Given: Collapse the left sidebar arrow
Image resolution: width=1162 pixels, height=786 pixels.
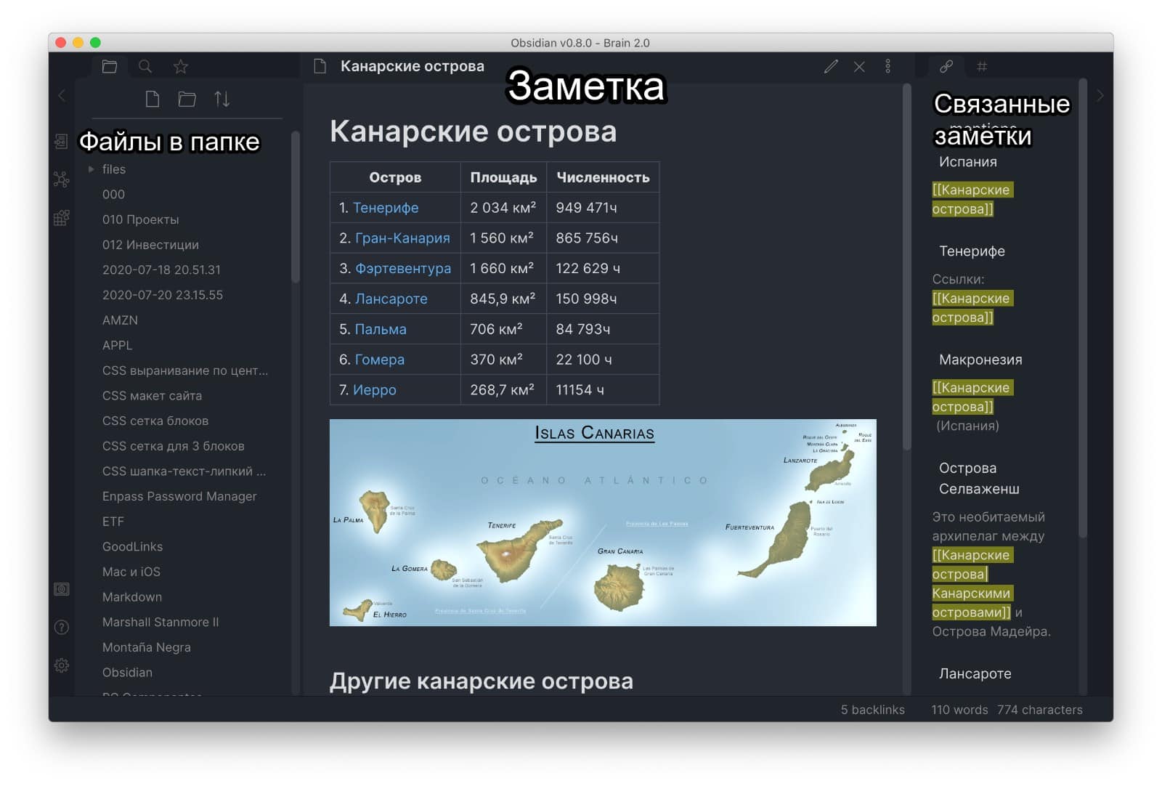Looking at the screenshot, I should [x=62, y=95].
